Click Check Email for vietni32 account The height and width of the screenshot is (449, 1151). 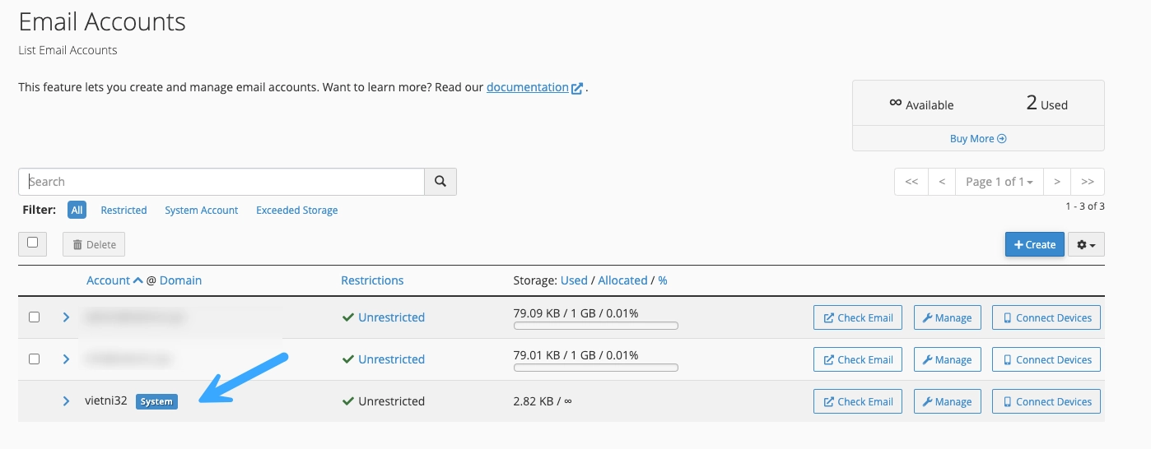(858, 401)
